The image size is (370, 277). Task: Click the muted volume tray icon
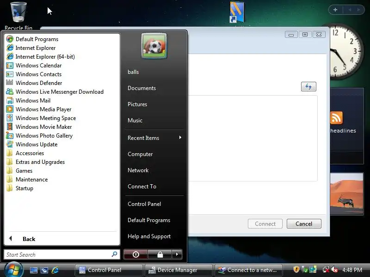pyautogui.click(x=334, y=269)
